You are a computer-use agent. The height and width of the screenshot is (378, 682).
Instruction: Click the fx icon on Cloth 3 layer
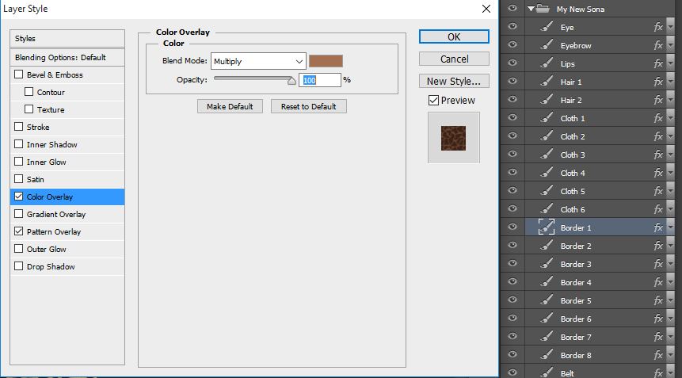click(x=658, y=155)
